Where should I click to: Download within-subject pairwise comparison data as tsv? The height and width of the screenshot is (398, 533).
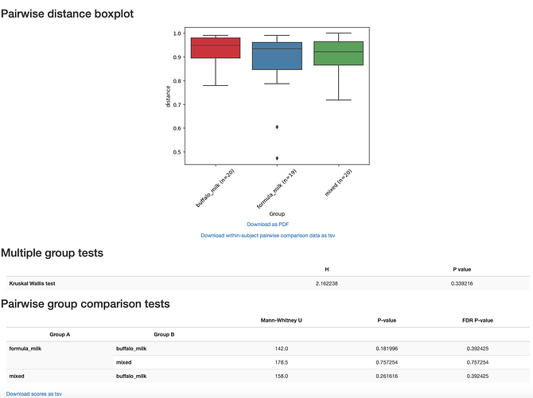[267, 236]
